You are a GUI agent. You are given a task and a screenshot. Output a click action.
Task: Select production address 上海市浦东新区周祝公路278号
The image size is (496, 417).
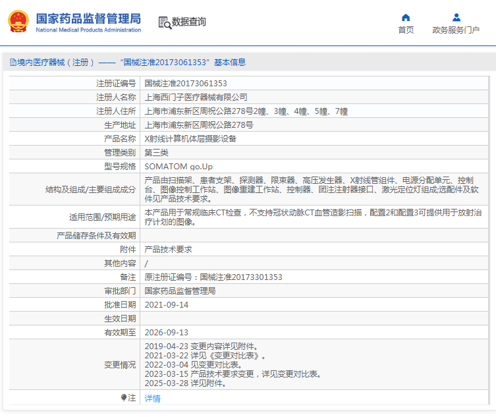pyautogui.click(x=199, y=125)
